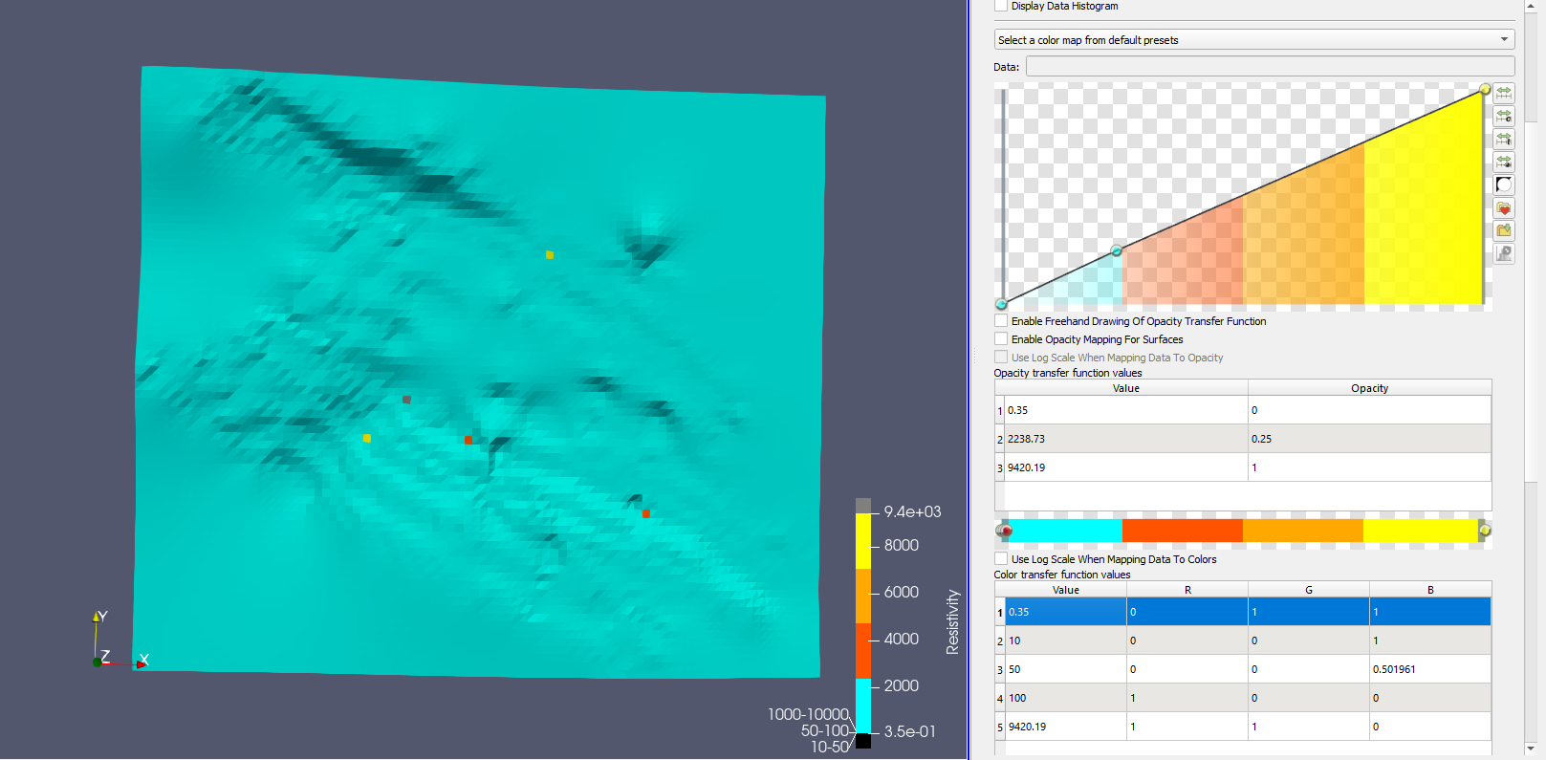
Task: Select the color table row with value 100
Action: pos(1065,698)
